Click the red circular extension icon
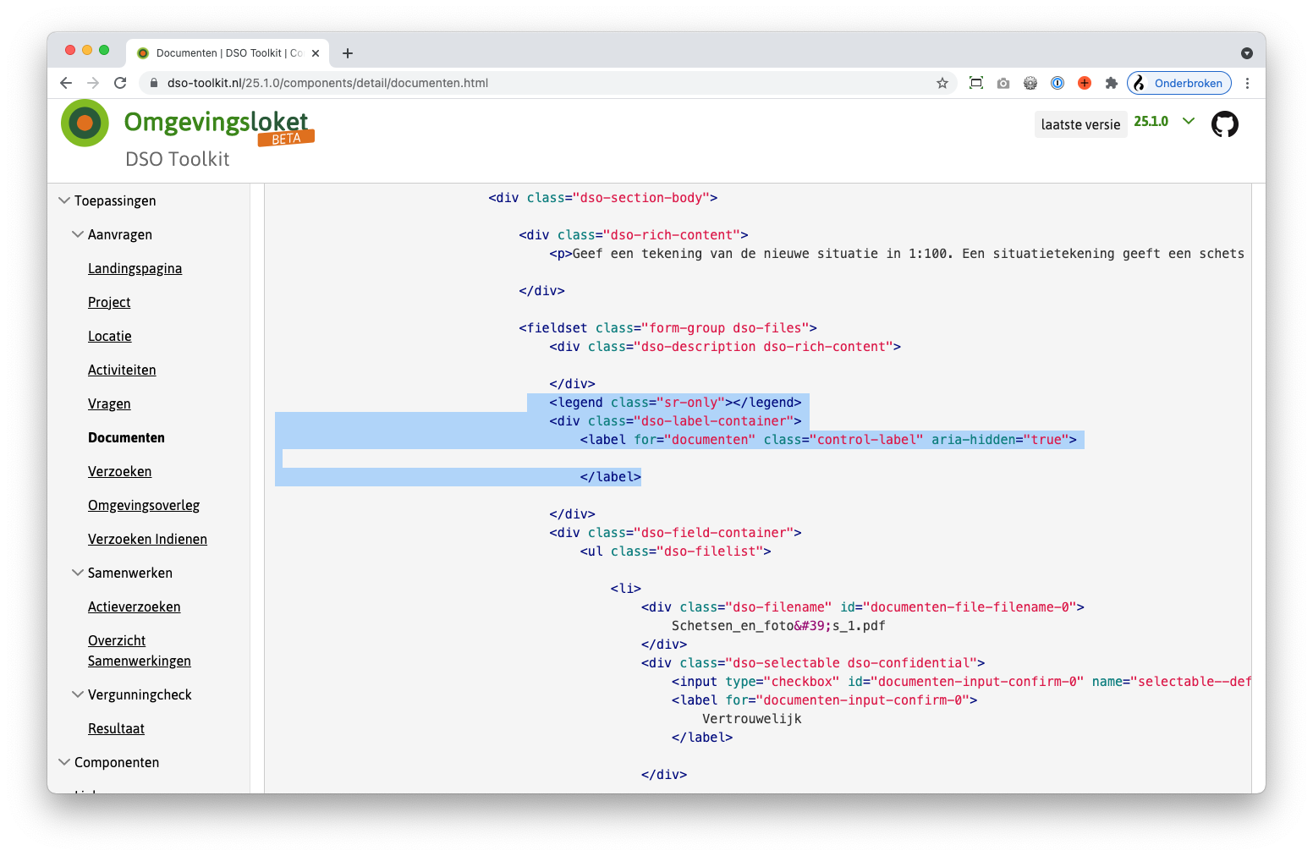Screen dimensions: 1313x856 (1084, 83)
